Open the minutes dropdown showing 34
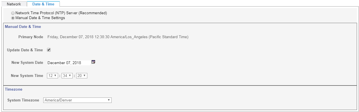 click(x=67, y=76)
